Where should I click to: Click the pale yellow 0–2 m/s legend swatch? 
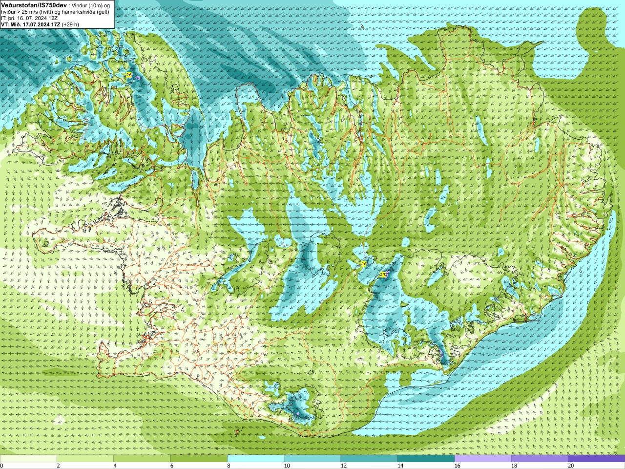point(28,459)
